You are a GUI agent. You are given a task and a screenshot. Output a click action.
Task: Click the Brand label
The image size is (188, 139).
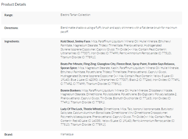(9, 134)
